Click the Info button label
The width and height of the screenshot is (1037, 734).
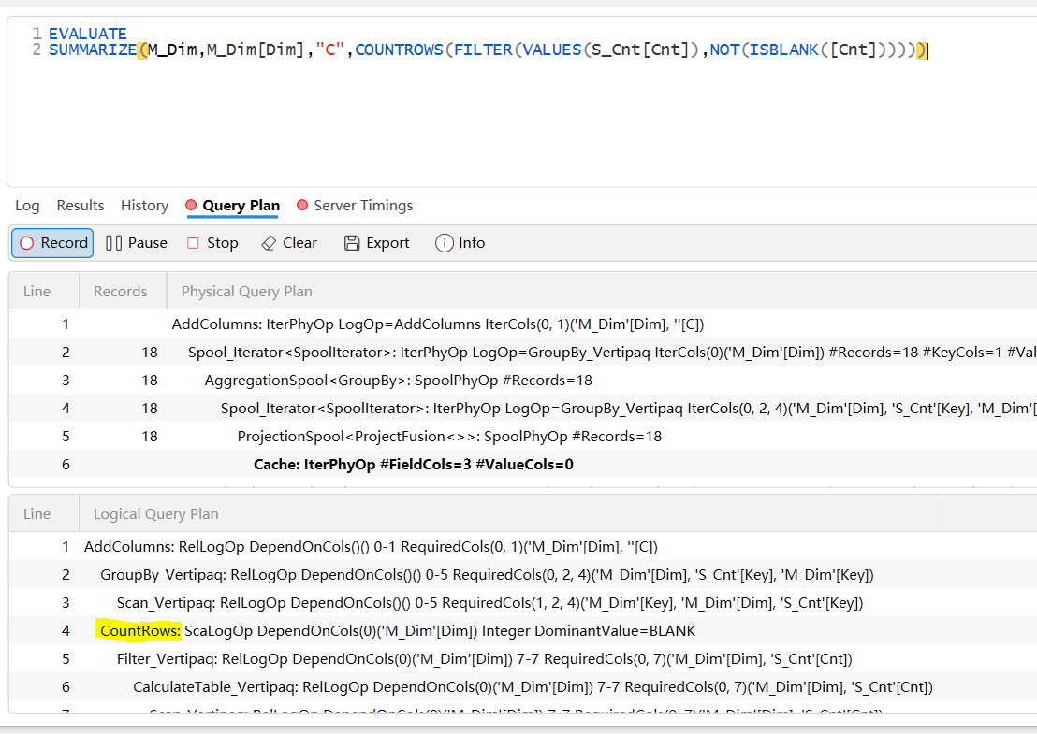(x=472, y=243)
